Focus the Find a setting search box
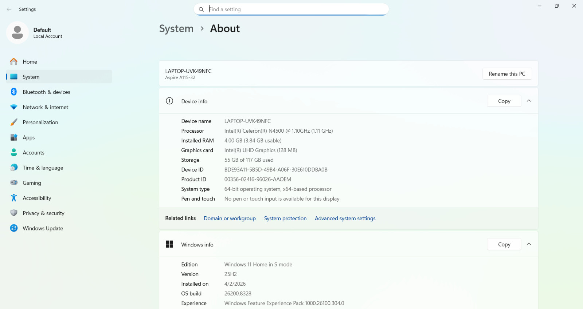Screen dimensions: 583x309 (291, 9)
